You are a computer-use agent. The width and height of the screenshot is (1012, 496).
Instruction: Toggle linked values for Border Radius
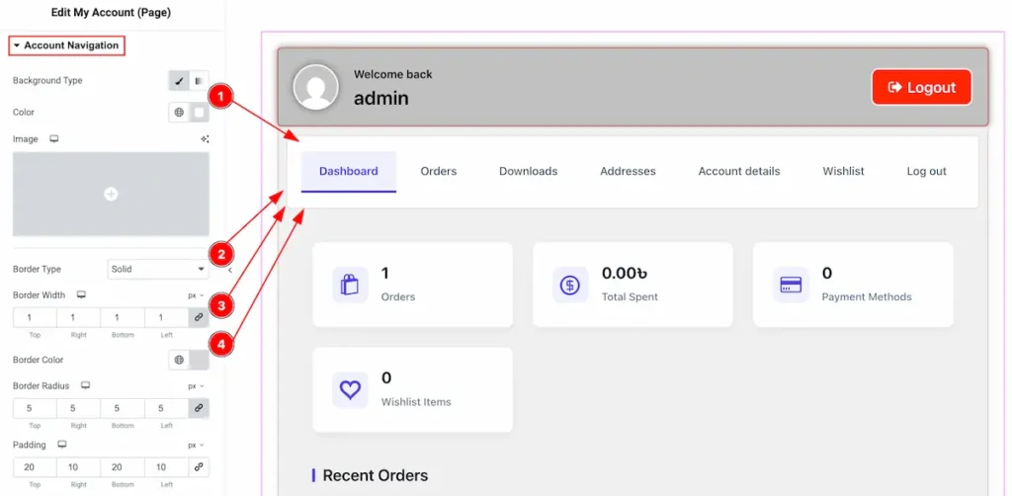point(199,408)
